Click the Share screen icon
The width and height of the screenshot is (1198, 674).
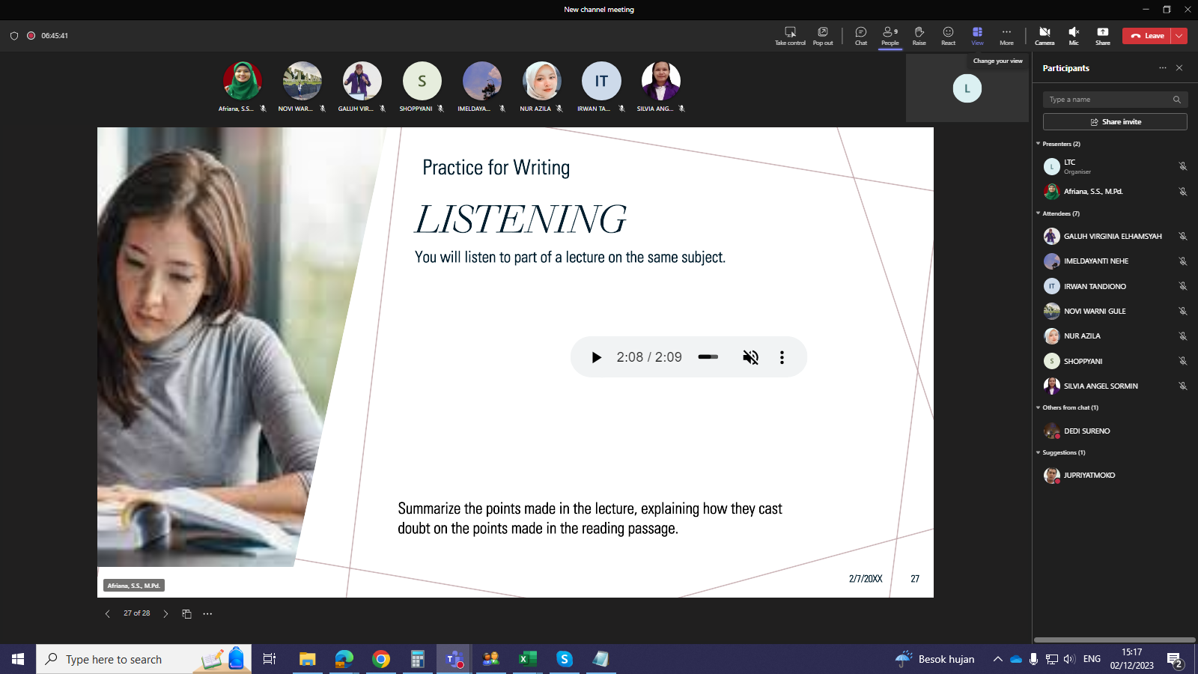[1102, 35]
